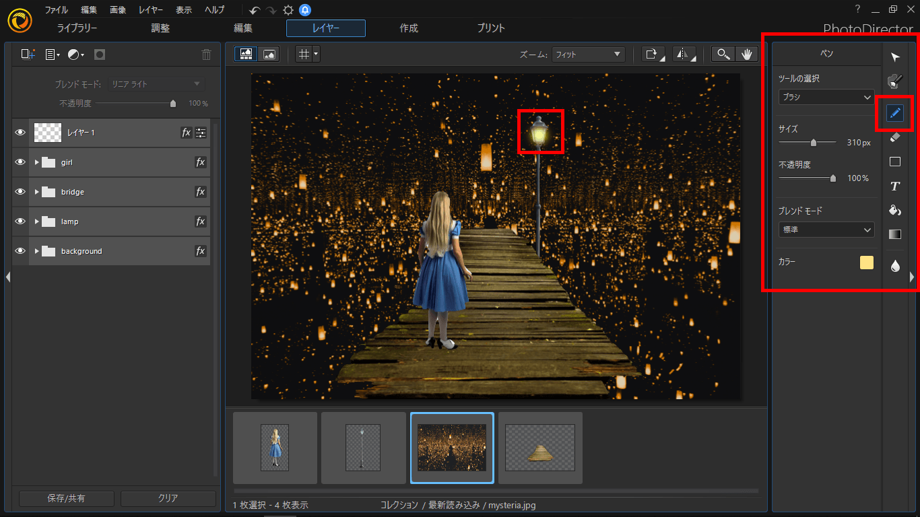The height and width of the screenshot is (517, 920).
Task: Click the undo arrow icon
Action: [x=254, y=10]
